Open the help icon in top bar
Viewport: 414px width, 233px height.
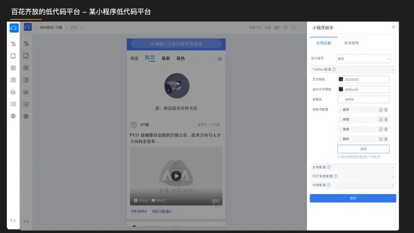point(286,28)
